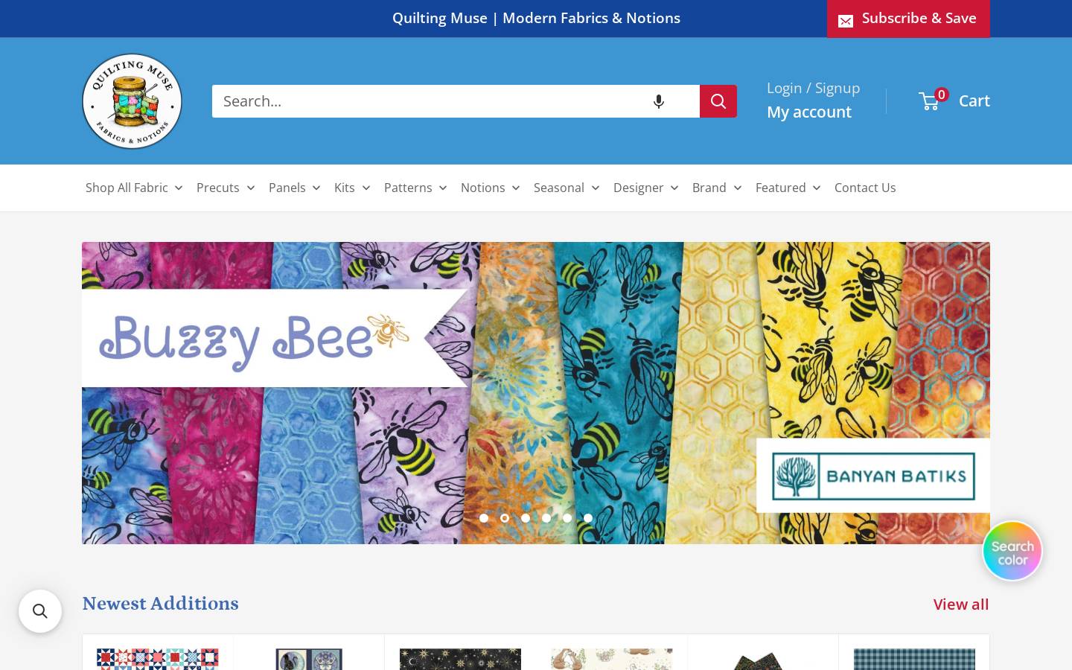This screenshot has height=670, width=1072.
Task: Expand the Shop All Fabric menu
Action: point(134,188)
